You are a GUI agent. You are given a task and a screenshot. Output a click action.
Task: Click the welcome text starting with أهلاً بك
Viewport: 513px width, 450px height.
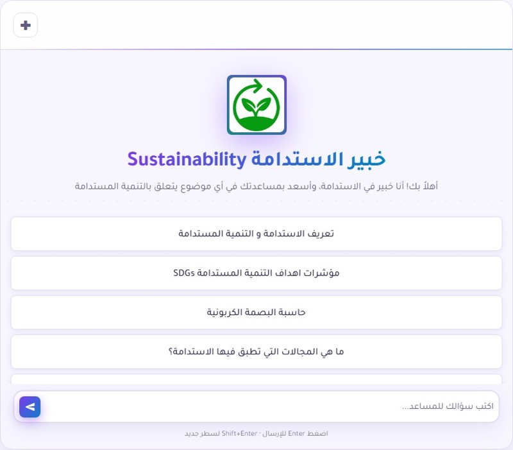[256, 186]
